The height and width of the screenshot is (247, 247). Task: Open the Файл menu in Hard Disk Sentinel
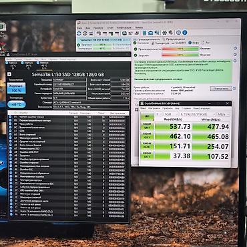pyautogui.click(x=79, y=28)
